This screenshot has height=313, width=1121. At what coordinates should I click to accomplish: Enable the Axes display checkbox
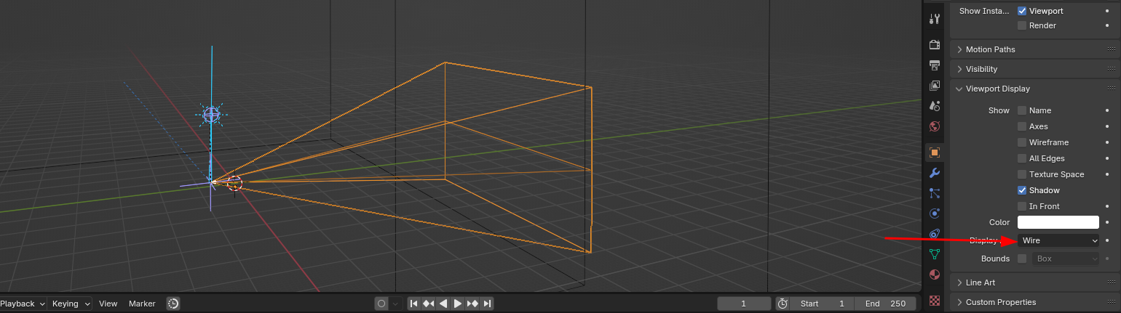pyautogui.click(x=1022, y=126)
